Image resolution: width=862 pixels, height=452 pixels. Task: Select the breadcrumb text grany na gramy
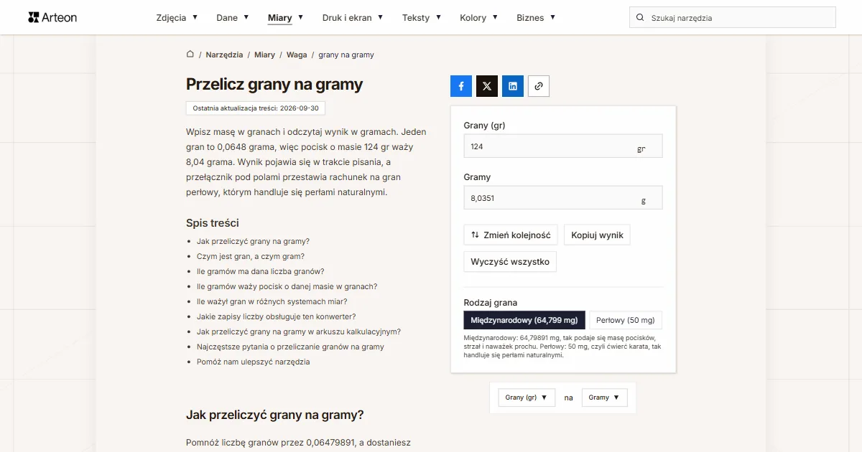pos(346,55)
